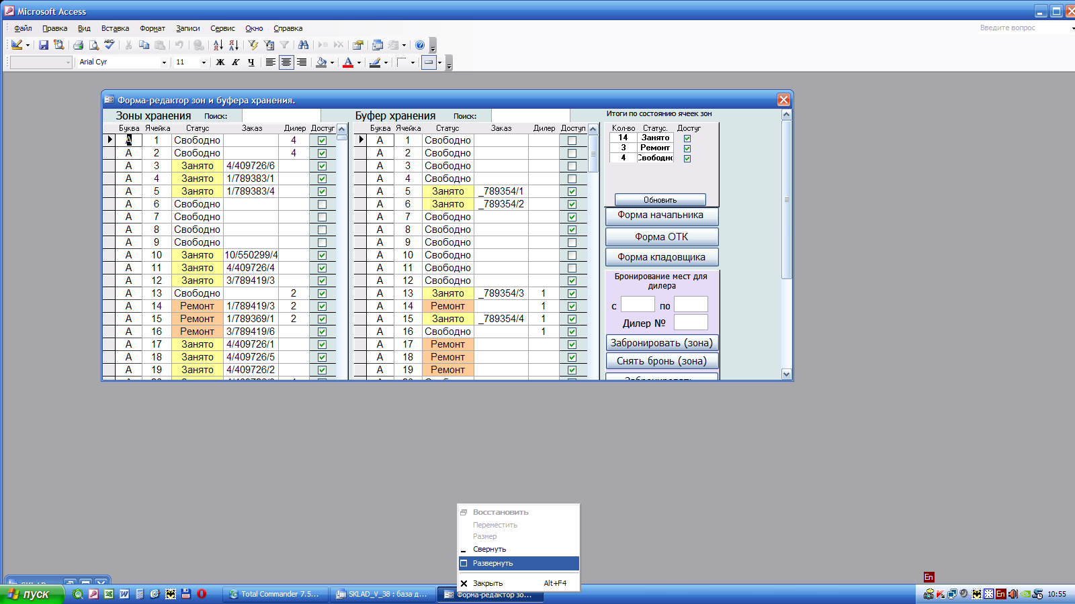Image resolution: width=1075 pixels, height=604 pixels.
Task: Click the Save record toolbar icon
Action: [x=44, y=45]
